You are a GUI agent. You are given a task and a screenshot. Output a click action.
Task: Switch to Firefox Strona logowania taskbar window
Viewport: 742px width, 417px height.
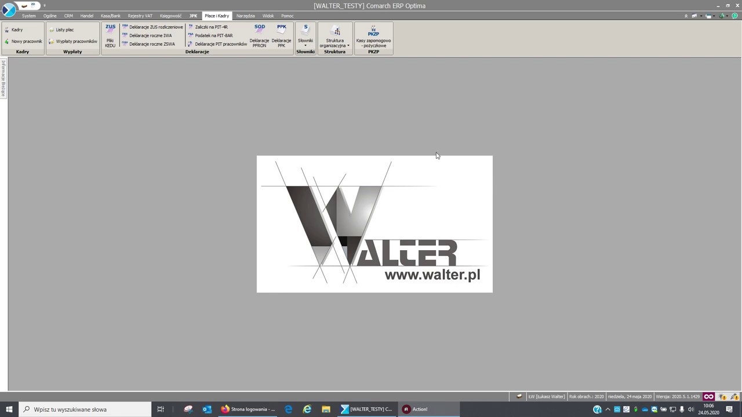pos(248,409)
